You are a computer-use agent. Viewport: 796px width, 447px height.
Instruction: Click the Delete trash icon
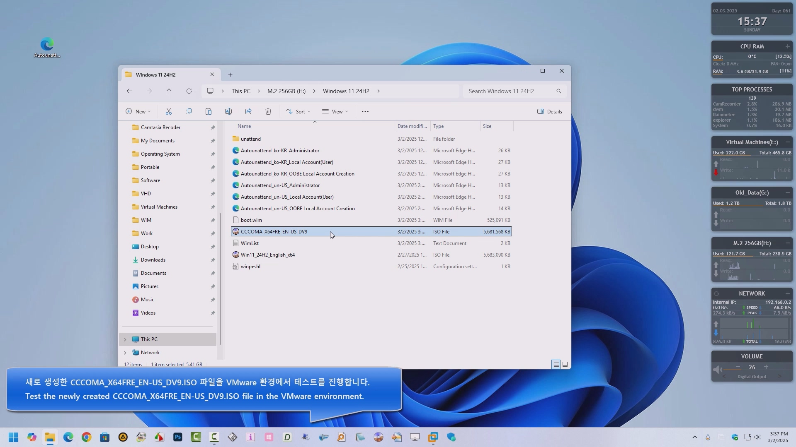pos(268,111)
